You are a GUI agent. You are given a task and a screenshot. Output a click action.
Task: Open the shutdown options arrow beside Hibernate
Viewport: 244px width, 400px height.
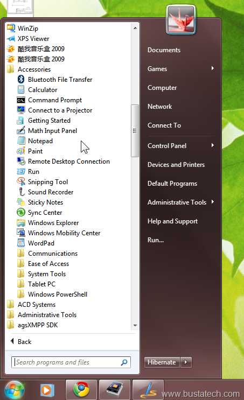[186, 362]
